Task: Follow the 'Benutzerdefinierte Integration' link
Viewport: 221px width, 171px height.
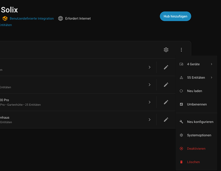Action: [x=31, y=18]
